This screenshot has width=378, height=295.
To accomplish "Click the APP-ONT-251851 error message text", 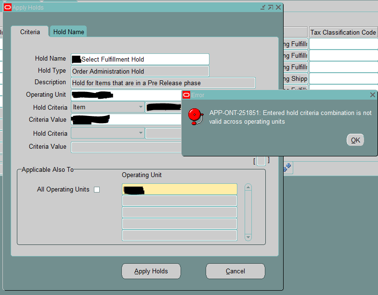I will coord(290,117).
